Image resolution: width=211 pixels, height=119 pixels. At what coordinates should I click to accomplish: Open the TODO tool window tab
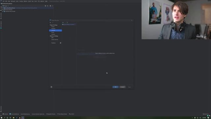[72, 114]
